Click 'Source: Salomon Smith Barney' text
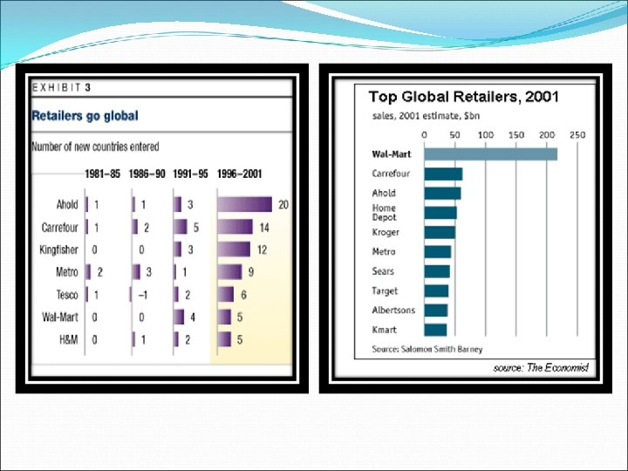Screen dimensions: 628x471 click(x=427, y=349)
